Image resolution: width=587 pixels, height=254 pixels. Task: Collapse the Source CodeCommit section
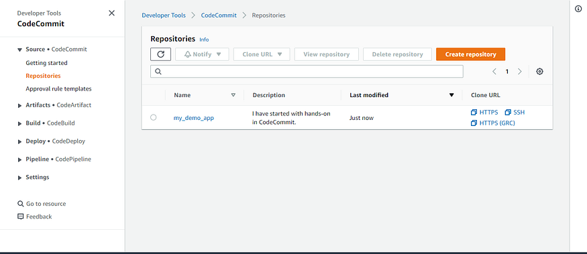click(52, 50)
